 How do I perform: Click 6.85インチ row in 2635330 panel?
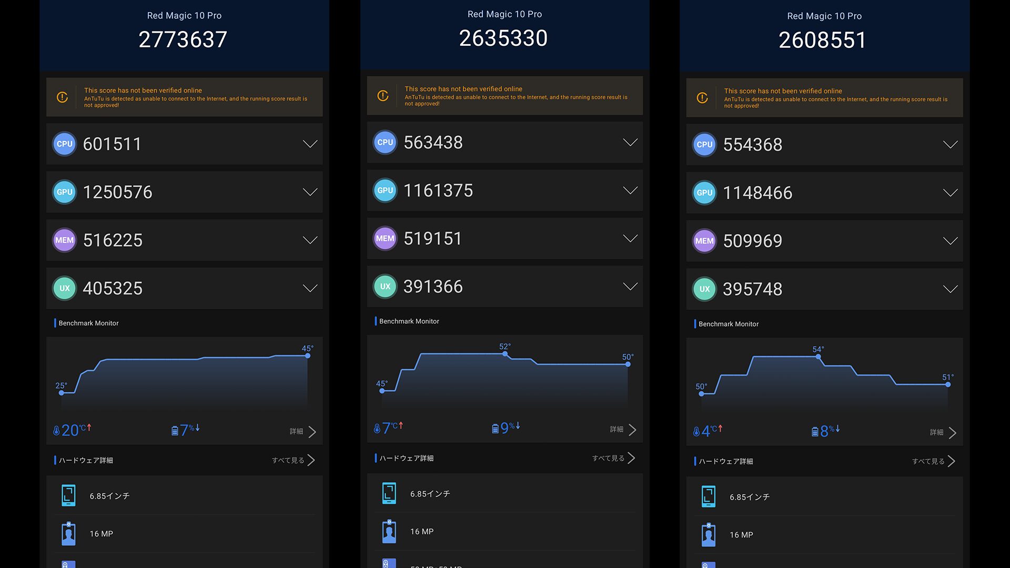[505, 493]
